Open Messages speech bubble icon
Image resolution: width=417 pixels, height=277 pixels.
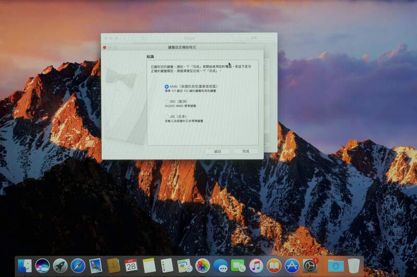pos(220,266)
